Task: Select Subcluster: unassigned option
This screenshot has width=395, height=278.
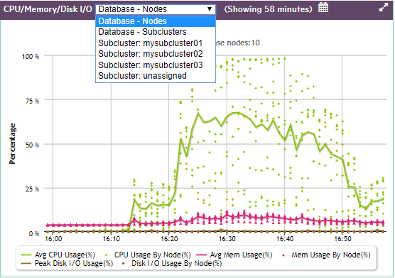Action: click(x=156, y=76)
